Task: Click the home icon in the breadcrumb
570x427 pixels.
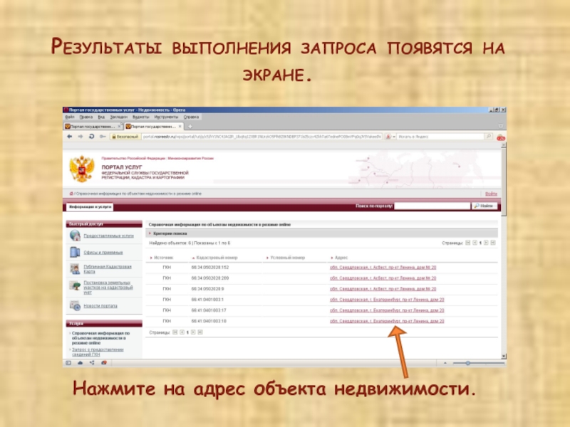Action: pos(71,194)
